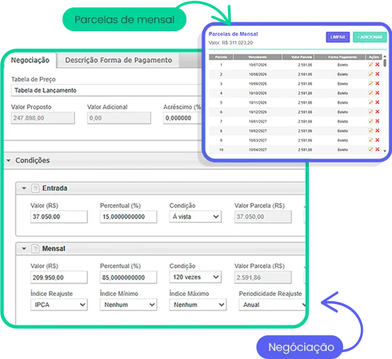Screen dimensions: 392x359
Task: Select the Negociação tab
Action: tap(30, 61)
